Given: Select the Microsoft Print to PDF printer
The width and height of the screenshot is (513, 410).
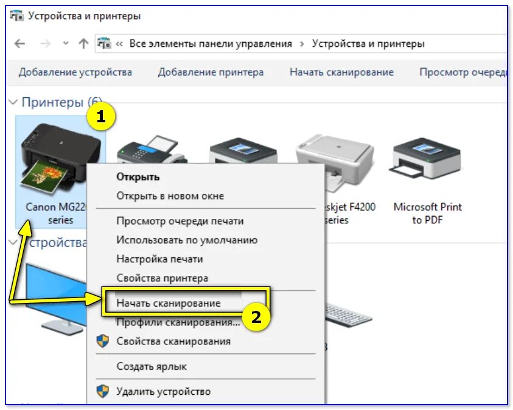Looking at the screenshot, I should coord(427,180).
